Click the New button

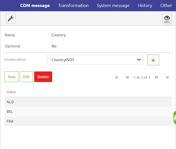[x=11, y=77]
